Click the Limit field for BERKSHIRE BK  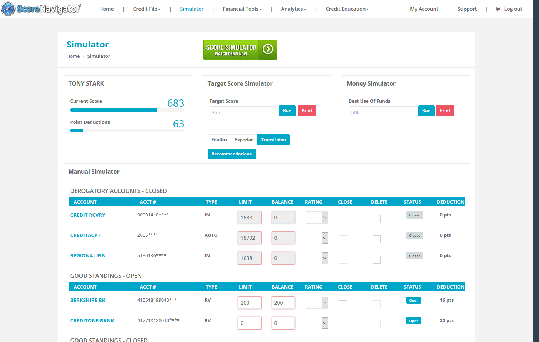point(250,303)
